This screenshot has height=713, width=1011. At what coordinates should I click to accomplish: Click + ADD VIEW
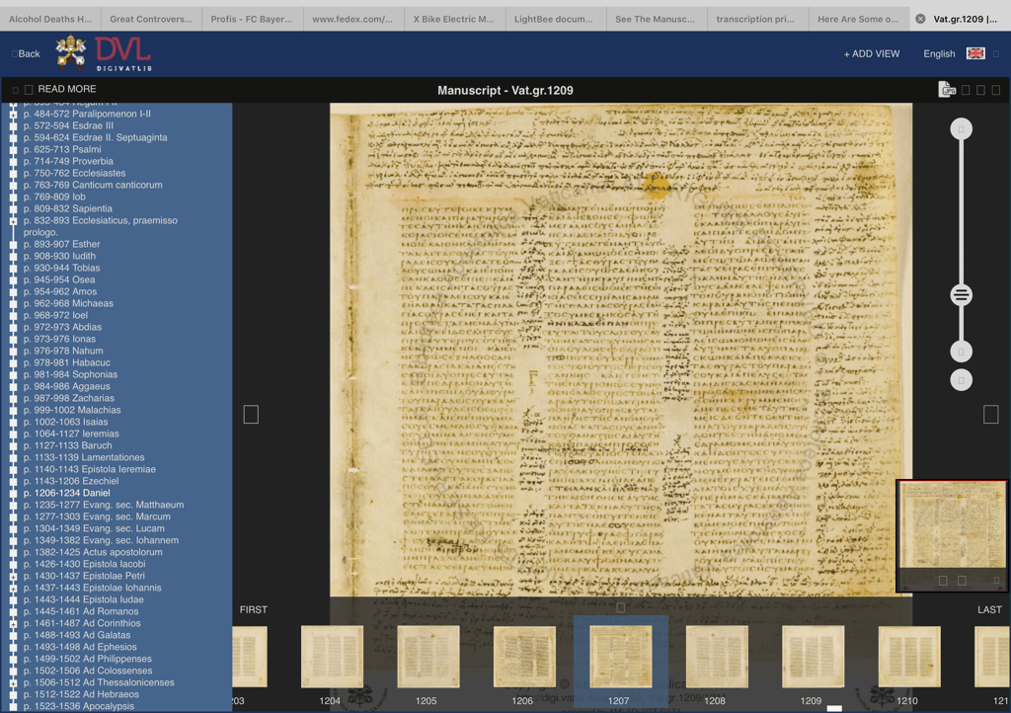871,53
